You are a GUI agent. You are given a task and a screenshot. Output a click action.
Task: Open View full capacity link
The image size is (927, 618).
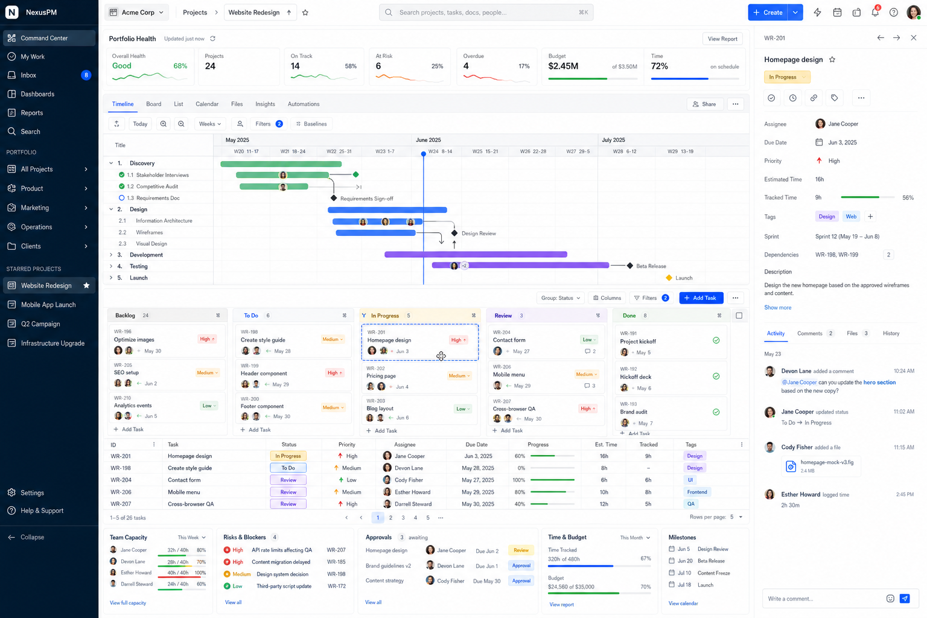(x=128, y=603)
